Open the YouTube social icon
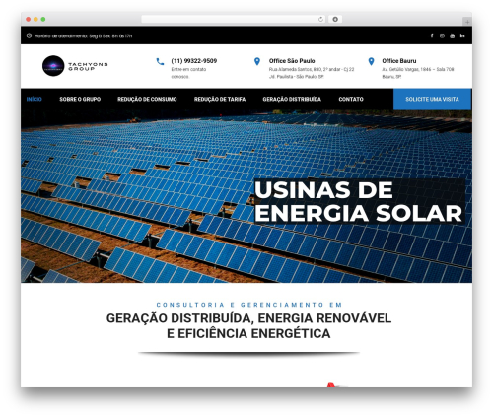This screenshot has width=493, height=417. coord(453,35)
